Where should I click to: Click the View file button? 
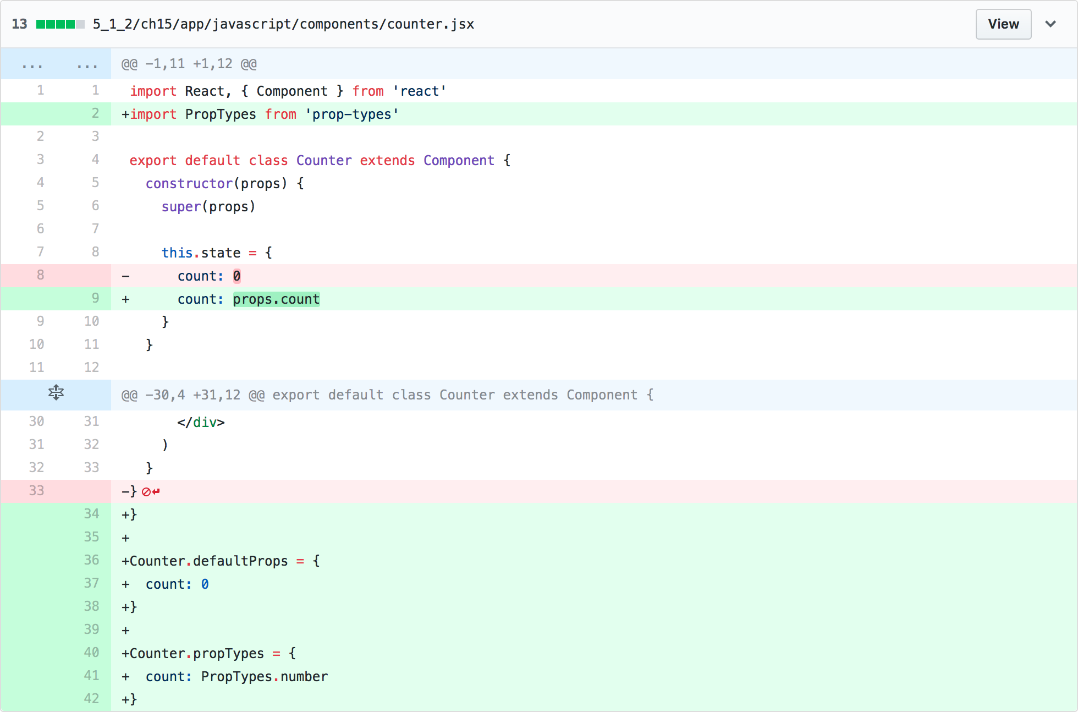coord(1003,24)
